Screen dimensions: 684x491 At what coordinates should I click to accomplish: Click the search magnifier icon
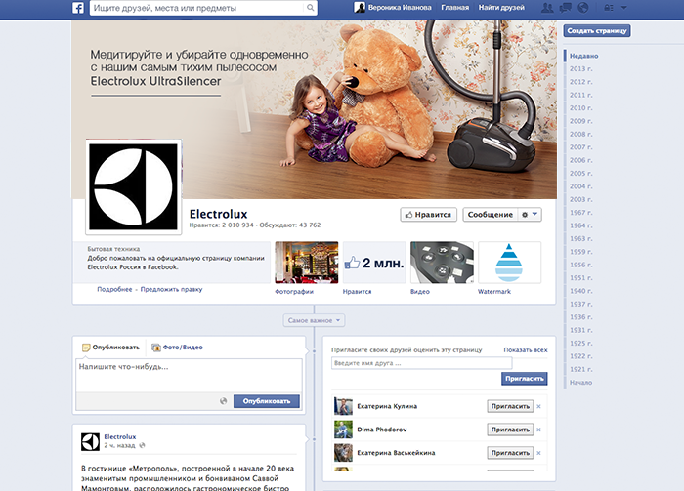pos(310,8)
